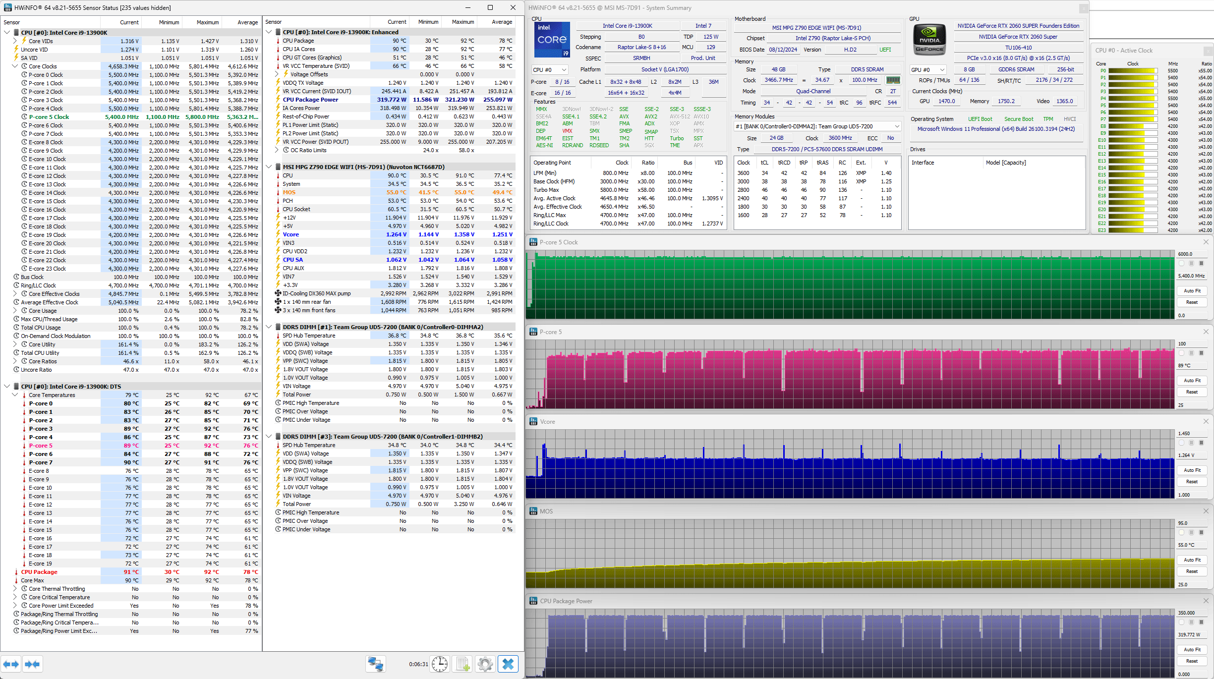
Task: Click the expand columns double-arrow button
Action: [11, 664]
